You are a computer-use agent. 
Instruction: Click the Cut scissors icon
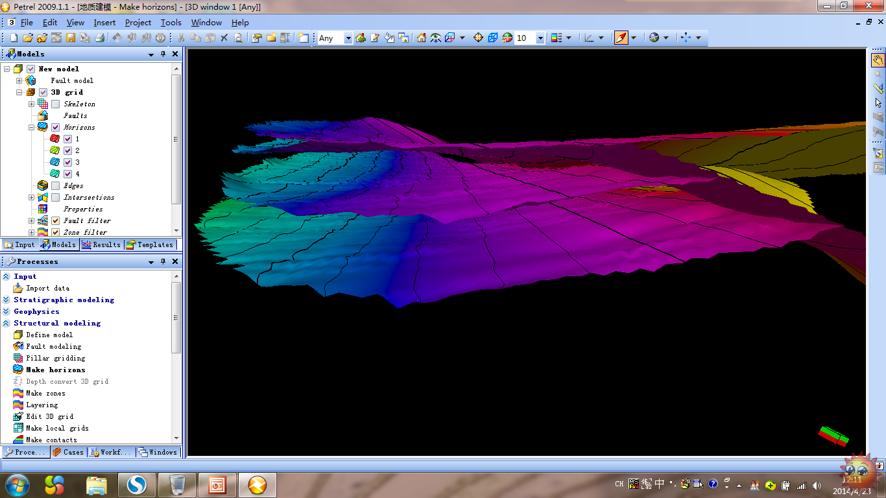182,38
